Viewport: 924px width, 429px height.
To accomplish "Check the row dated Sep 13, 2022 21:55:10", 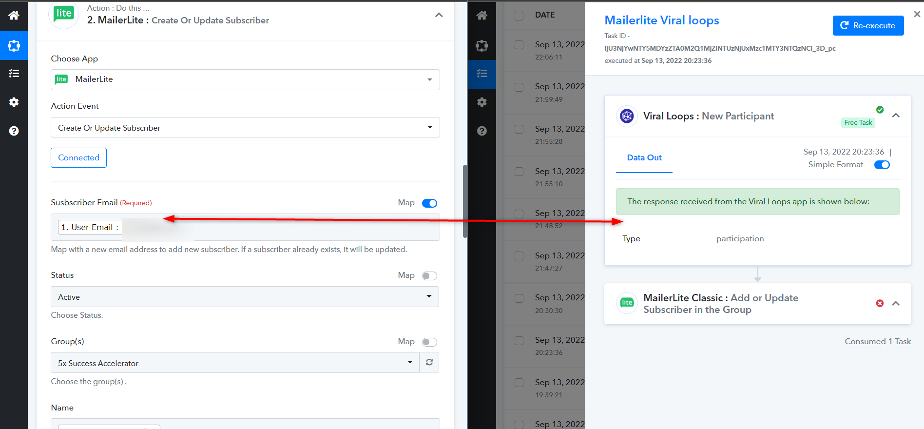I will coord(519,172).
